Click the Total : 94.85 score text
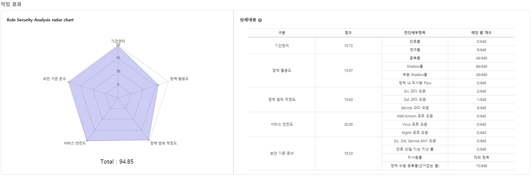 click(117, 162)
